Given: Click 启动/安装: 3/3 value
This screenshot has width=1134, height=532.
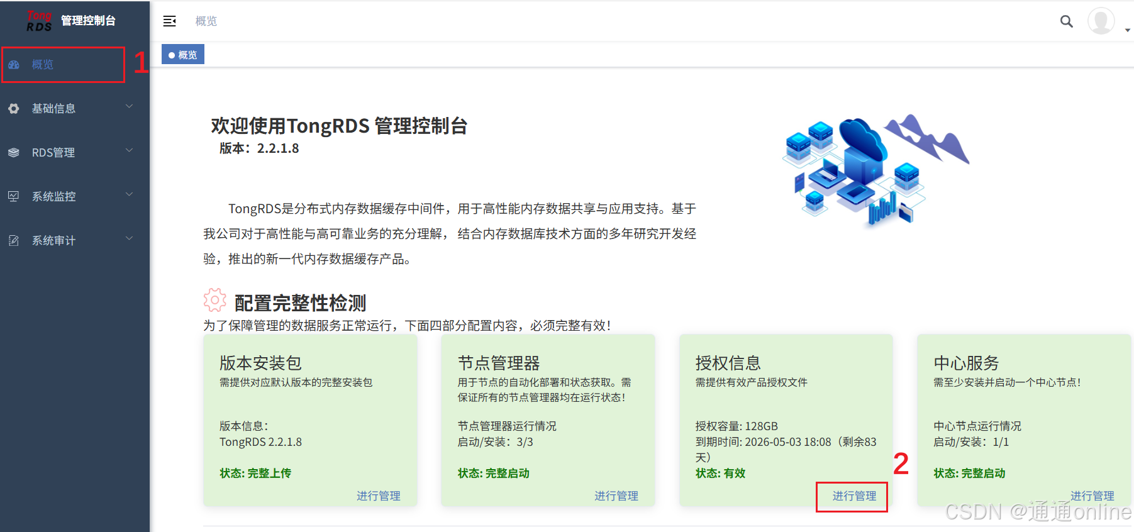Looking at the screenshot, I should click(496, 442).
